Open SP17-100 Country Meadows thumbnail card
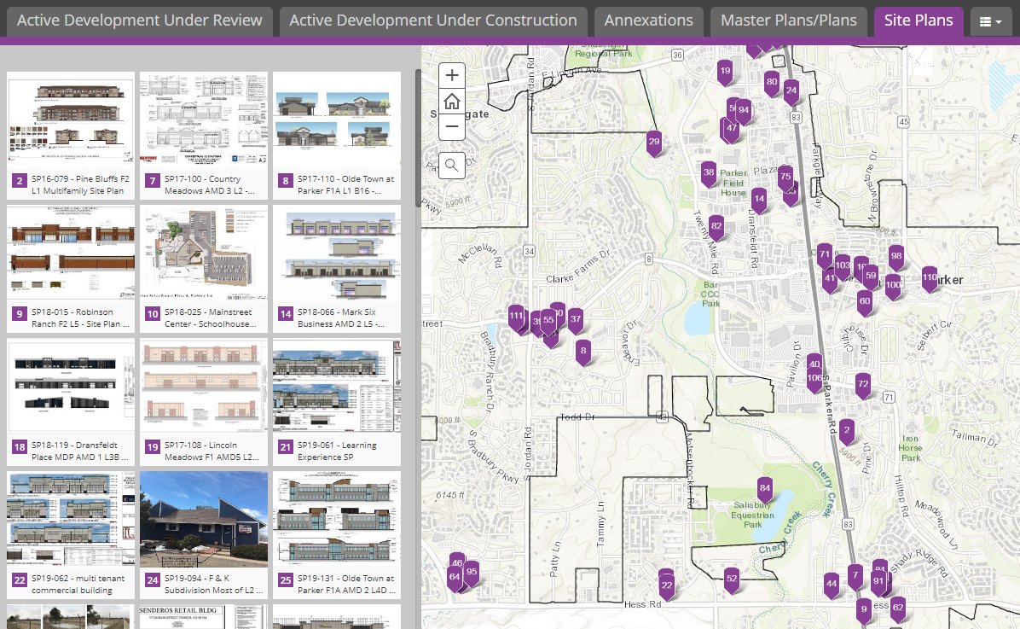1020x629 pixels. [204, 136]
